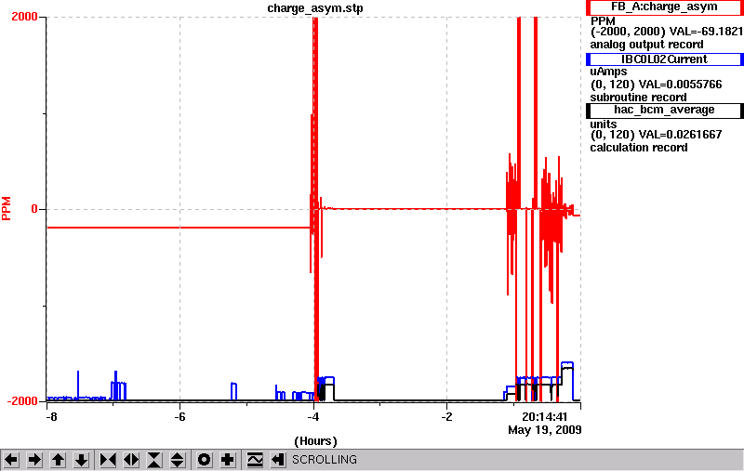
Task: Click the 20:14:41 timestamp label
Action: coord(545,417)
